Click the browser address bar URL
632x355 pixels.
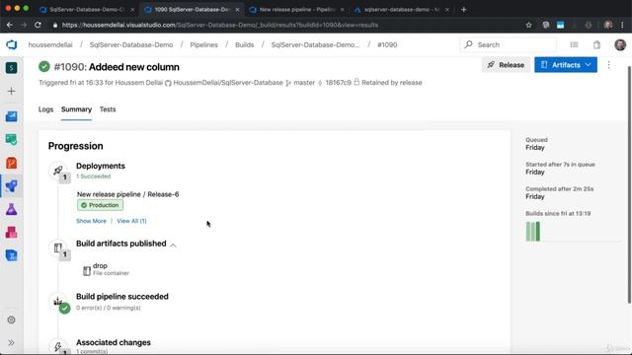tap(220, 25)
